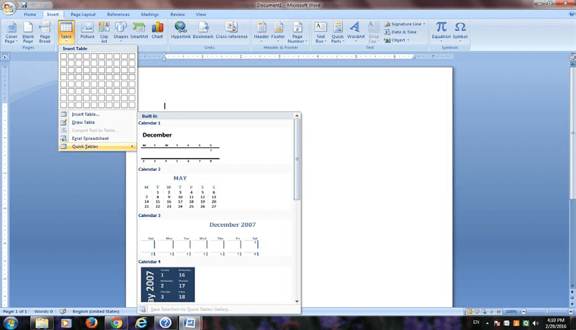Image resolution: width=576 pixels, height=330 pixels.
Task: Insert a Chart
Action: point(157,30)
